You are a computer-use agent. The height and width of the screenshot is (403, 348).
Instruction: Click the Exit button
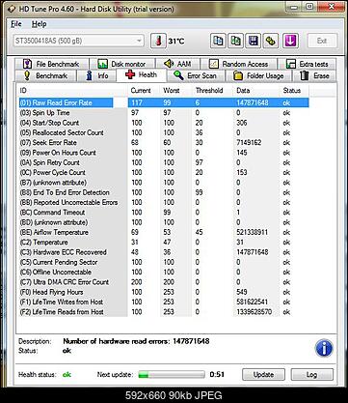click(x=322, y=41)
